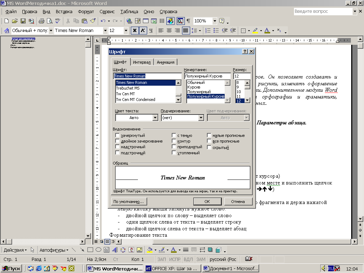This screenshot has height=273, width=364.
Task: Save the document with the floppy icon
Action: pyautogui.click(x=23, y=21)
